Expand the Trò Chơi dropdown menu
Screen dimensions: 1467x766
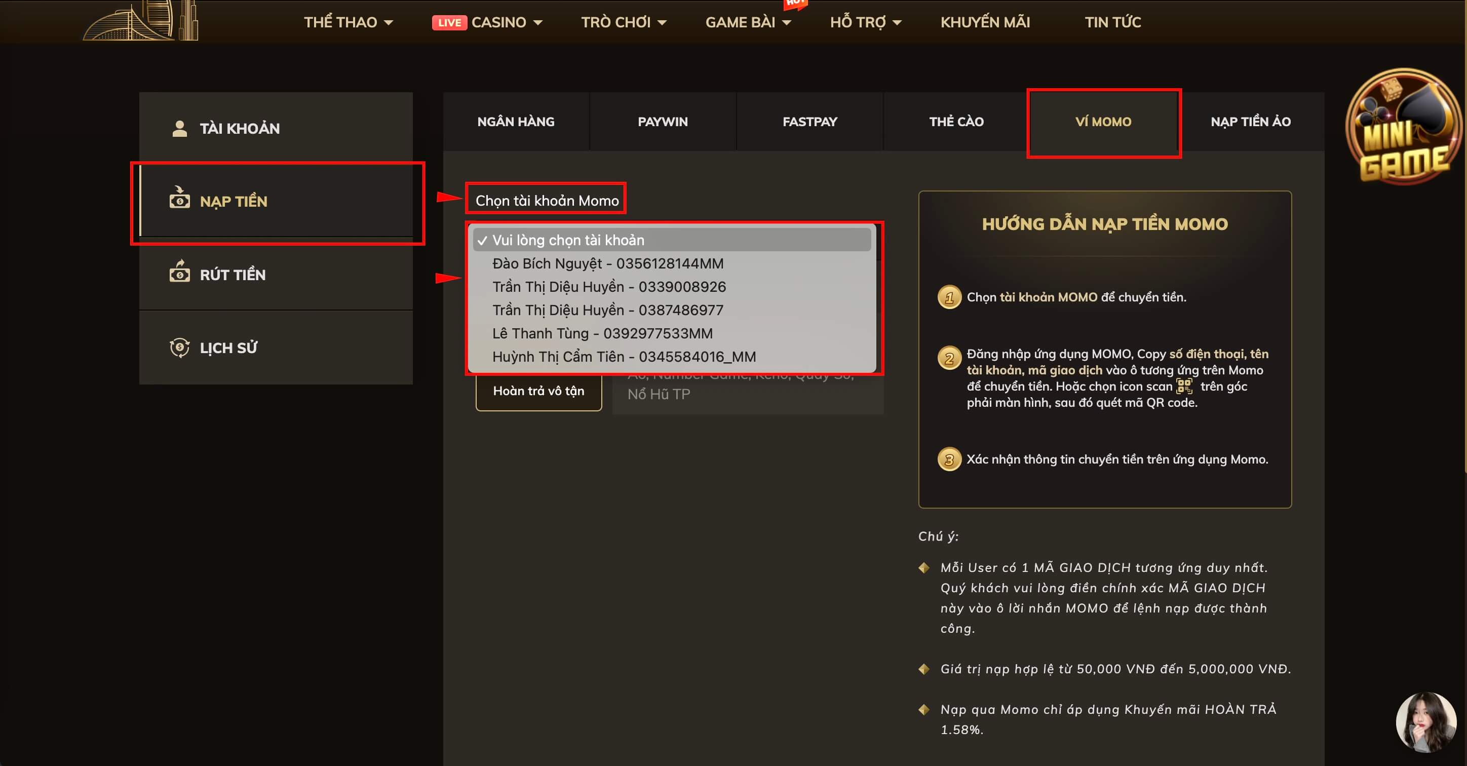click(x=624, y=22)
